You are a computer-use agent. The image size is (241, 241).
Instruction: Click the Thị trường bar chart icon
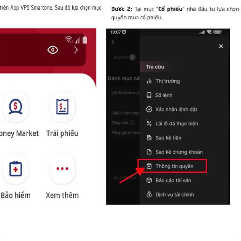(x=149, y=81)
